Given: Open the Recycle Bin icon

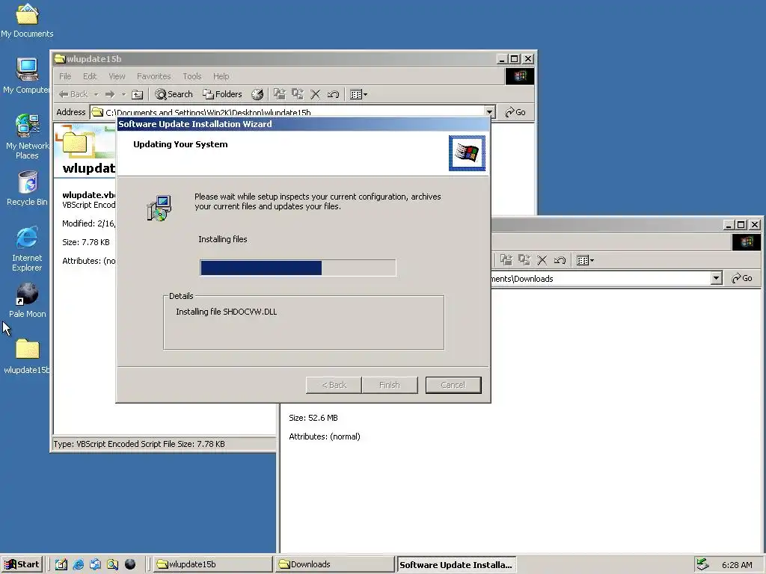Looking at the screenshot, I should tap(27, 188).
